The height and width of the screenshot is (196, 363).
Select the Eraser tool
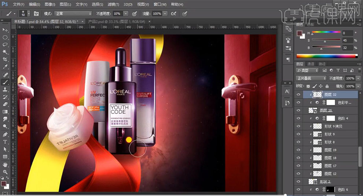pyautogui.click(x=5, y=104)
